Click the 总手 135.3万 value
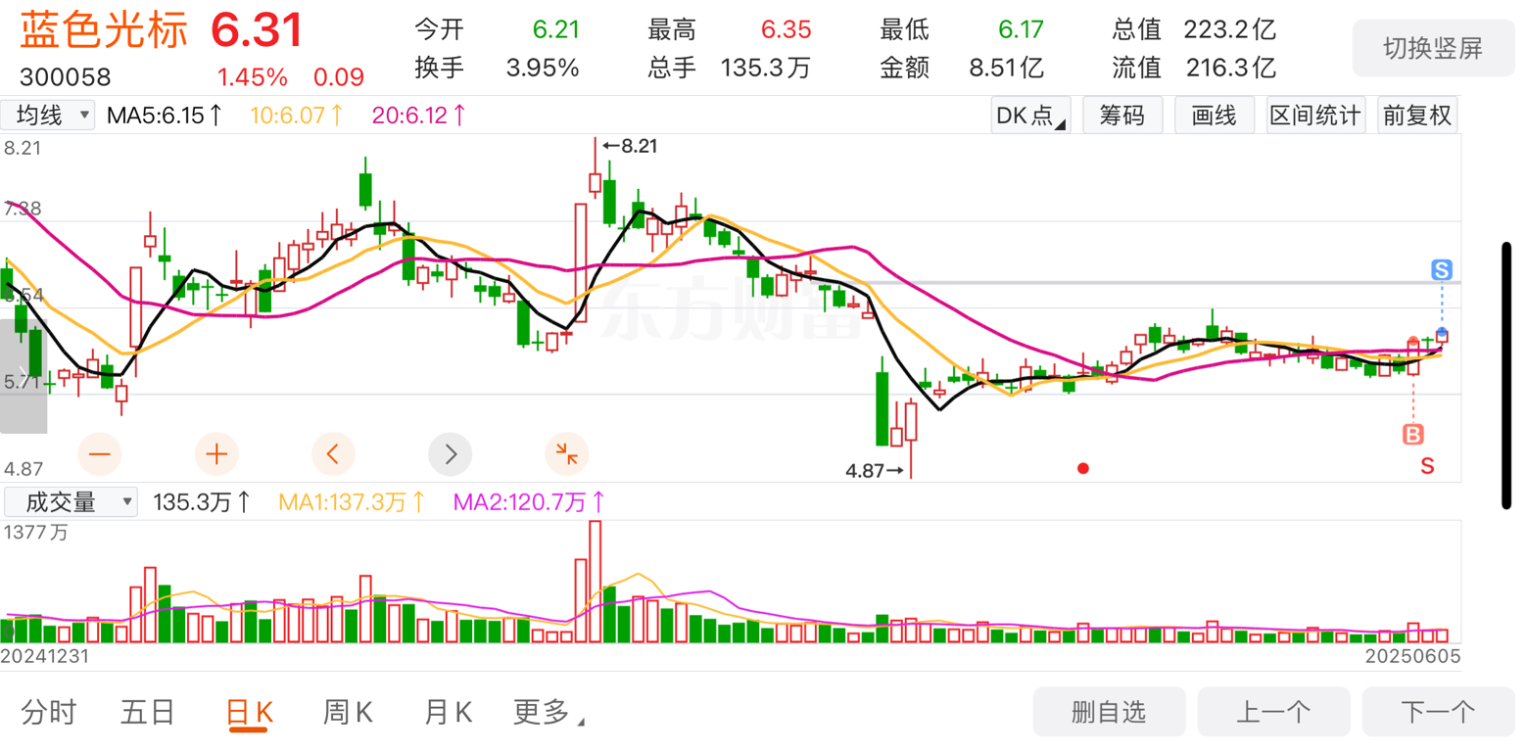Image resolution: width=1527 pixels, height=753 pixels. [766, 68]
